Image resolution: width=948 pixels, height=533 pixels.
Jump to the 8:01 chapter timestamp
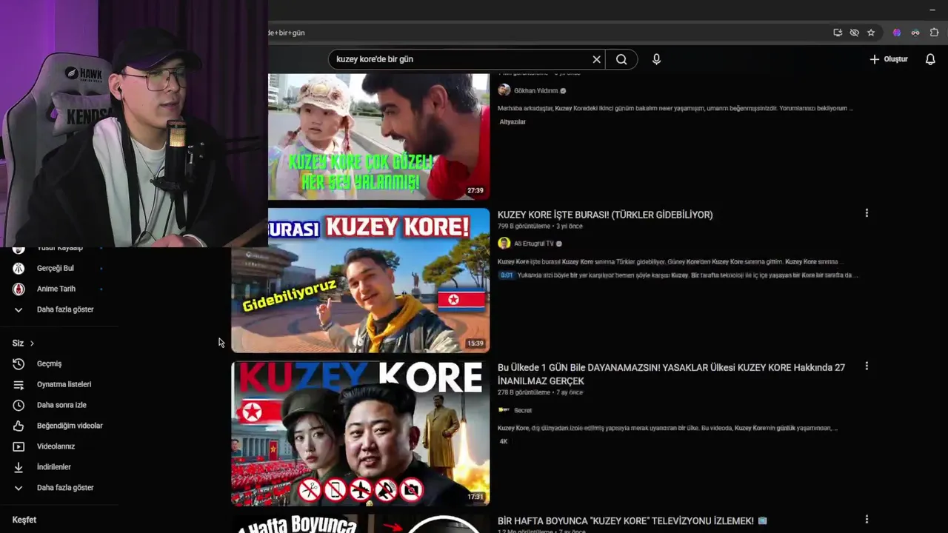[507, 275]
